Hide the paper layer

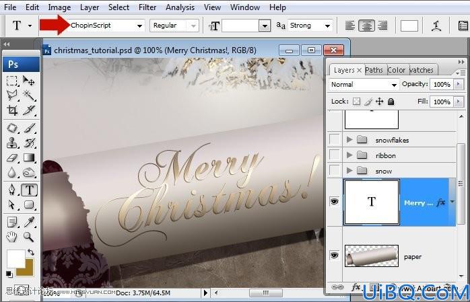tap(334, 256)
